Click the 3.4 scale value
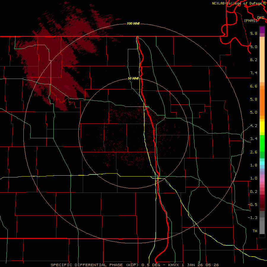 pyautogui.click(x=254, y=139)
